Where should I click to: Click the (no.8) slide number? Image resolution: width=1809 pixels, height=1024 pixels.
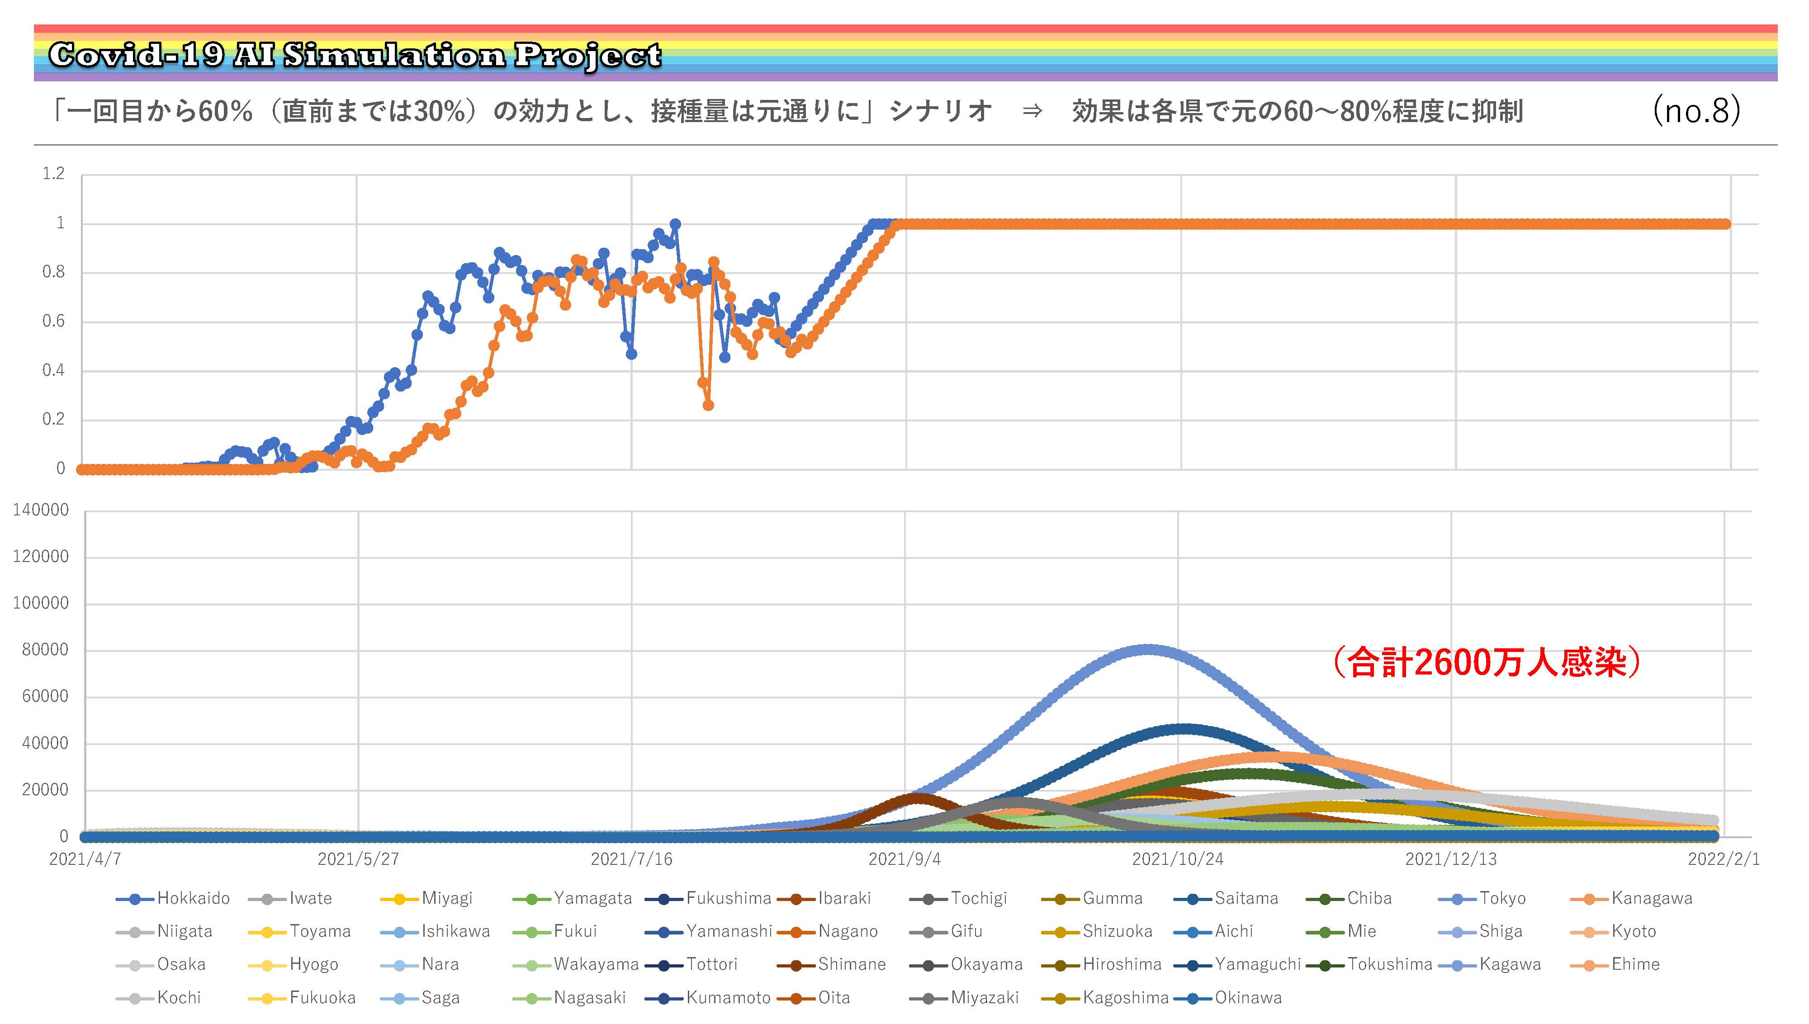1696,110
